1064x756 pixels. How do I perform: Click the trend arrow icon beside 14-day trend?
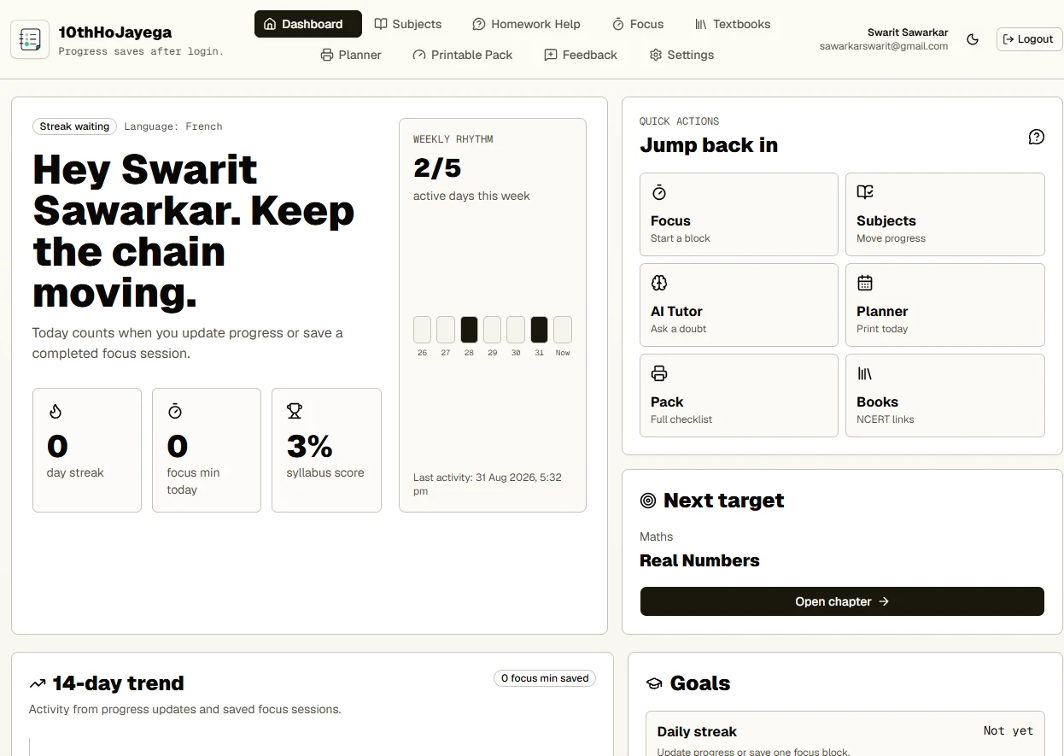[x=38, y=683]
